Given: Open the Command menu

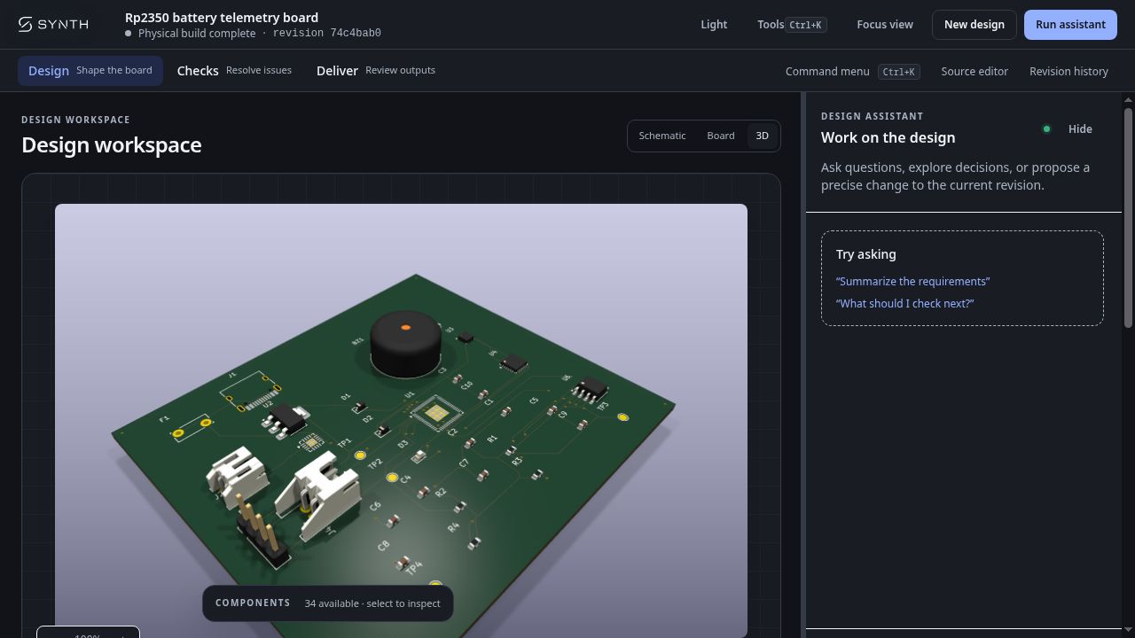Looking at the screenshot, I should coord(852,71).
